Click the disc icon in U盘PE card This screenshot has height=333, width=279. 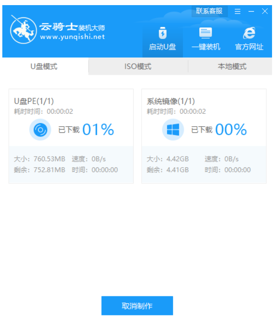40,130
